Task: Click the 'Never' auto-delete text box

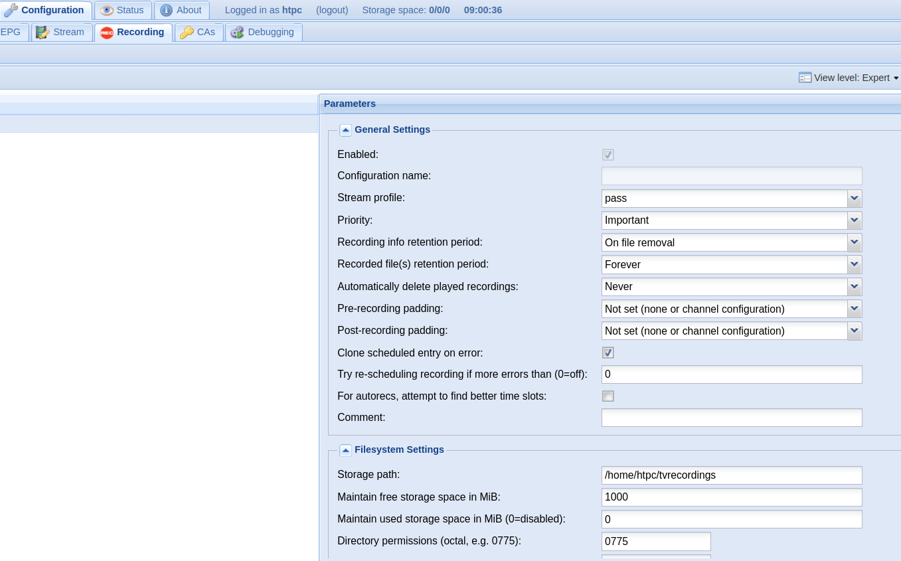Action: (724, 287)
